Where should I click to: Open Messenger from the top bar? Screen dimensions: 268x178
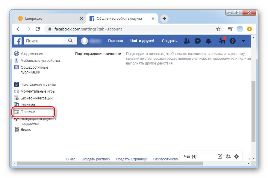pos(198,41)
